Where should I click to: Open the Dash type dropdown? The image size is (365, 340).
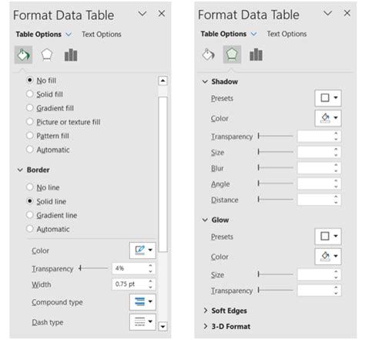pyautogui.click(x=142, y=321)
